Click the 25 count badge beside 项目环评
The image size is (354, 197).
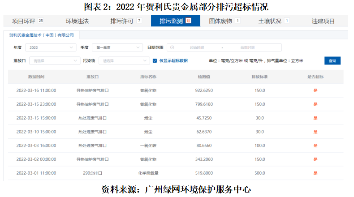point(41,21)
